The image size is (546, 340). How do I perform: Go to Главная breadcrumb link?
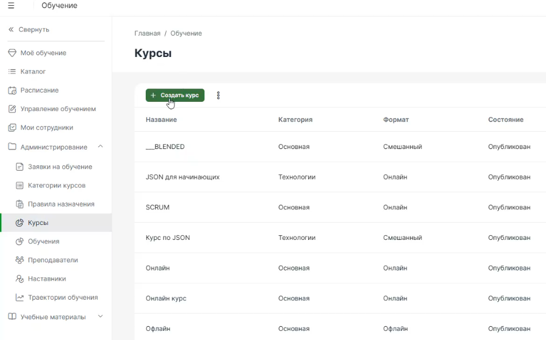pyautogui.click(x=147, y=33)
